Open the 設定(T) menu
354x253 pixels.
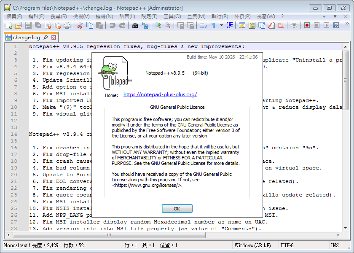(x=149, y=16)
